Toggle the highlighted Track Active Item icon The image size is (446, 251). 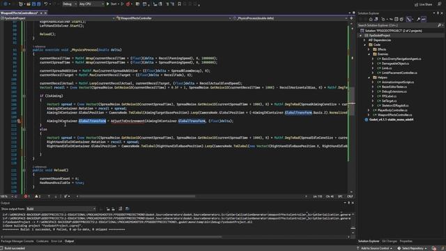point(409,20)
